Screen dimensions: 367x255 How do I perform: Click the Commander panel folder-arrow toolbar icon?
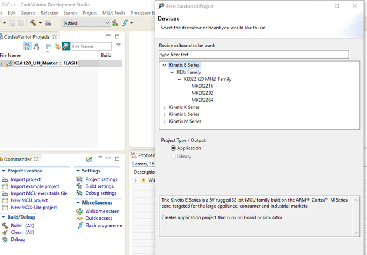(x=89, y=159)
